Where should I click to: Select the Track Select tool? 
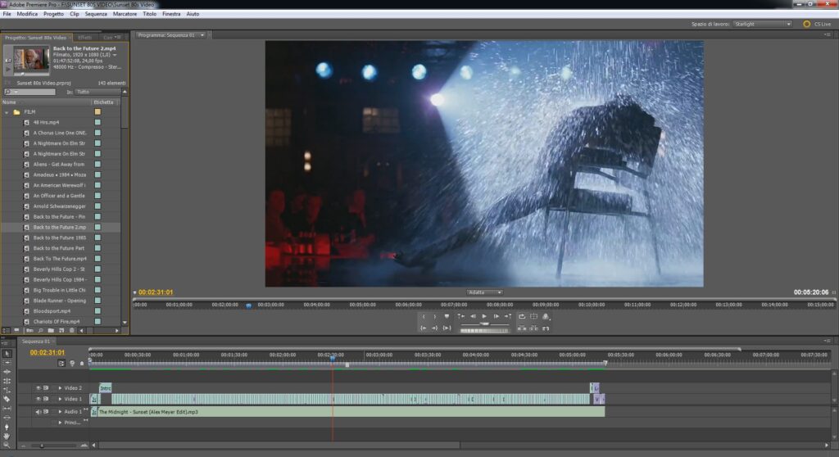pos(7,362)
